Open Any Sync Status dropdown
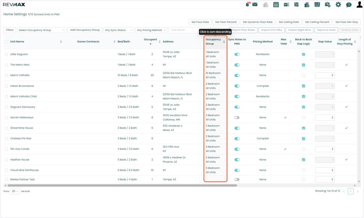Viewport: 364px width, 218px height. [119, 30]
